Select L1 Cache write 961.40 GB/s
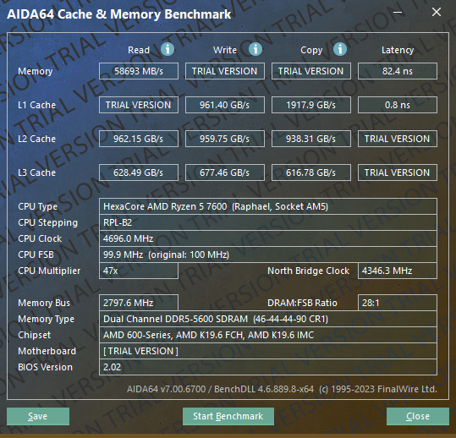The image size is (456, 438). pyautogui.click(x=225, y=105)
